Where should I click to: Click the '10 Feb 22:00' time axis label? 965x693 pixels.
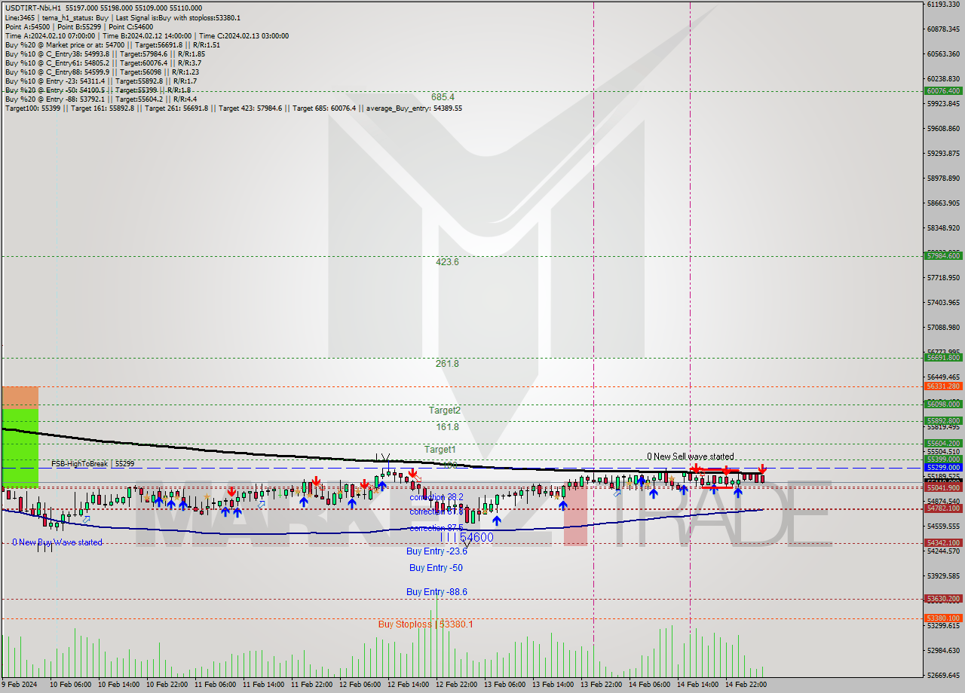167,685
